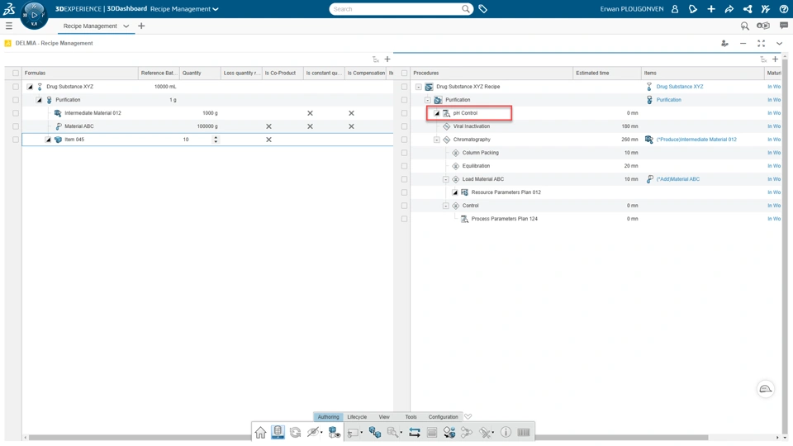Click the tag icon beside search

point(483,9)
